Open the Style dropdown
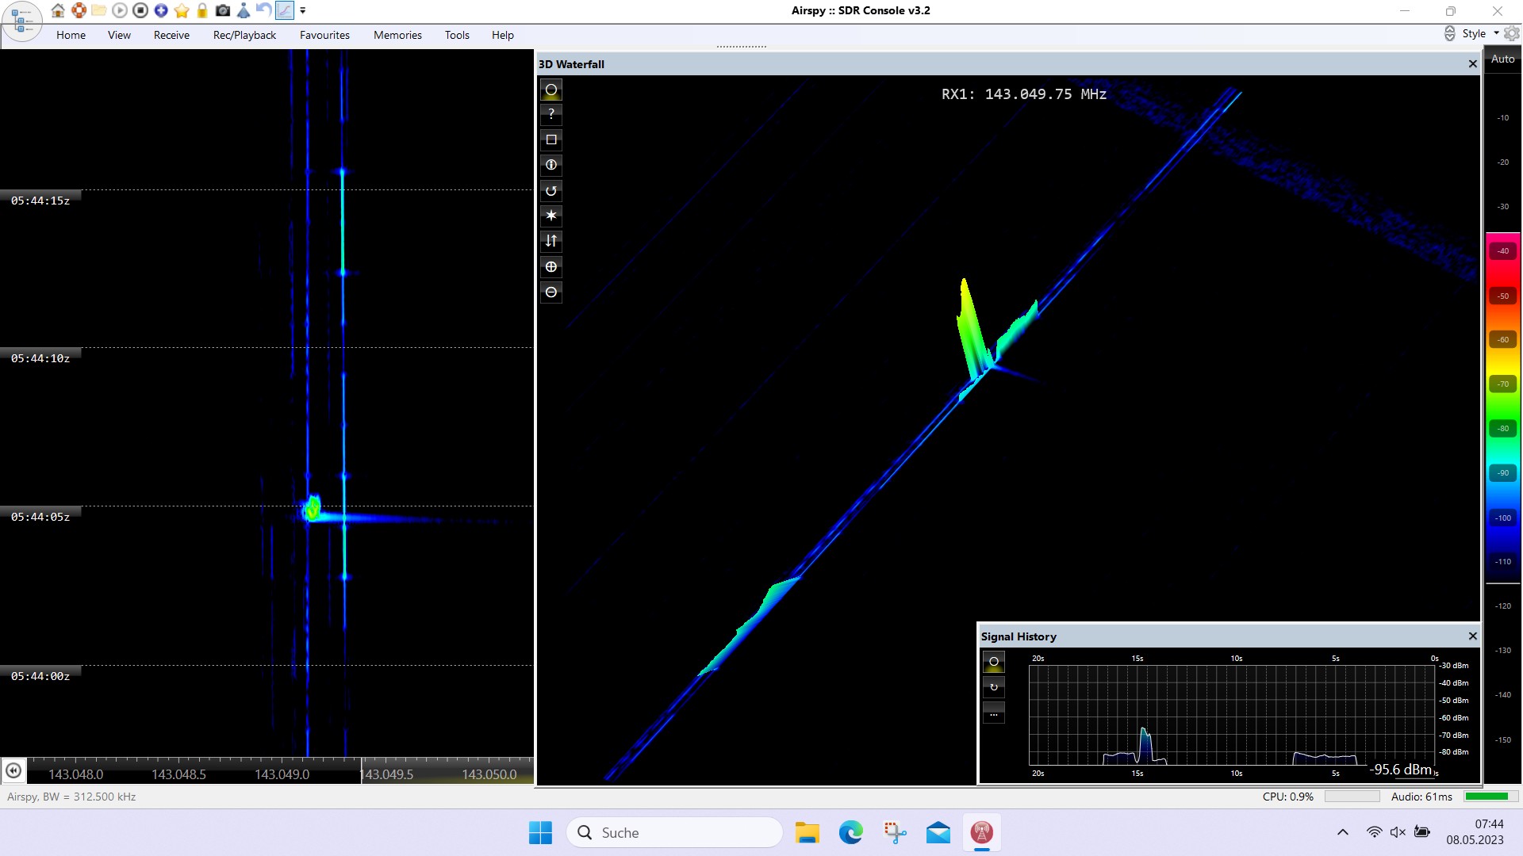The height and width of the screenshot is (856, 1523). tap(1480, 33)
